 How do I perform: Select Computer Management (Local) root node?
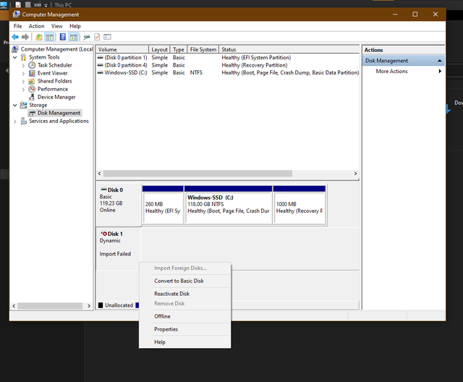pos(53,49)
